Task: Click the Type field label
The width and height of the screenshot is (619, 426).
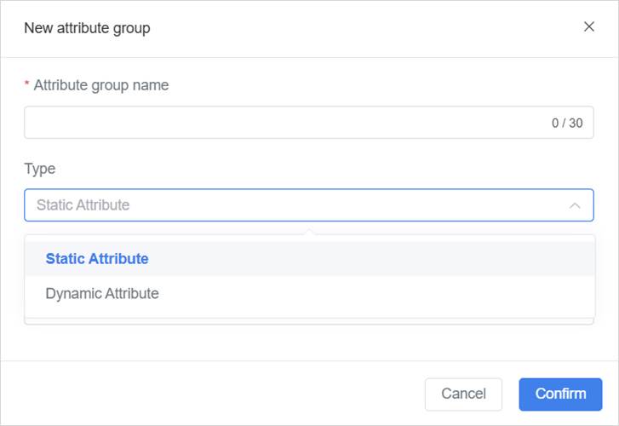Action: tap(39, 169)
